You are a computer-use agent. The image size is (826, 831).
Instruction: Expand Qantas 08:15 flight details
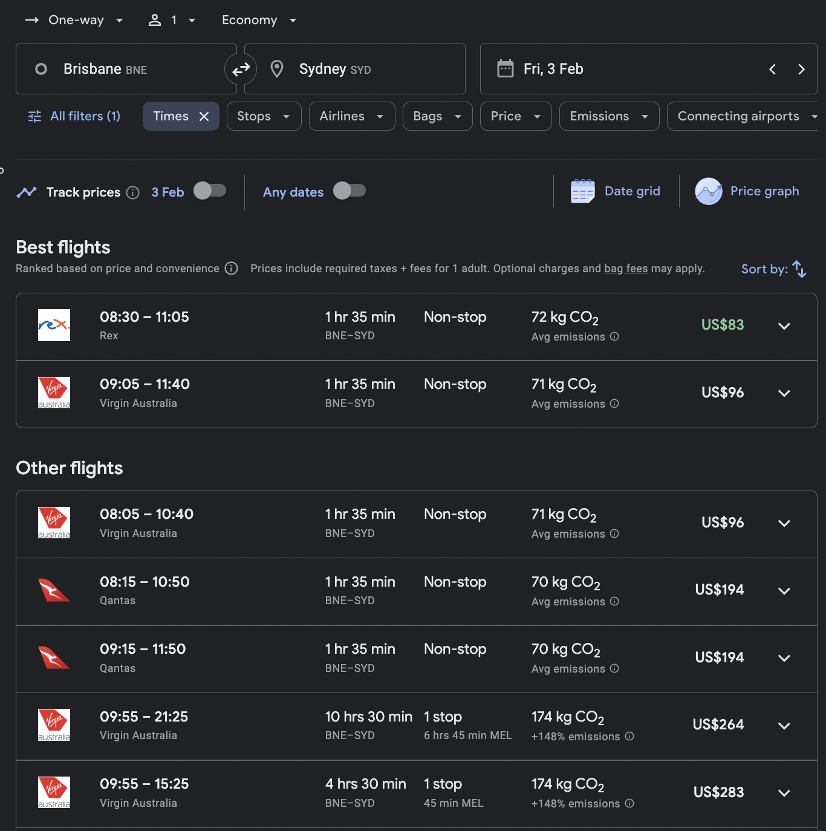784,591
